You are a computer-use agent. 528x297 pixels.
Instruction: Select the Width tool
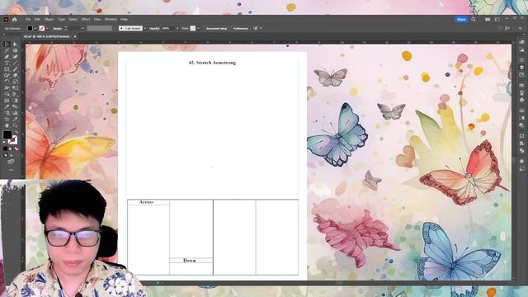(x=7, y=88)
